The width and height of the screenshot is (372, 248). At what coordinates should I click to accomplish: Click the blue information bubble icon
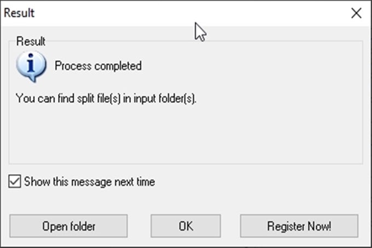point(29,67)
